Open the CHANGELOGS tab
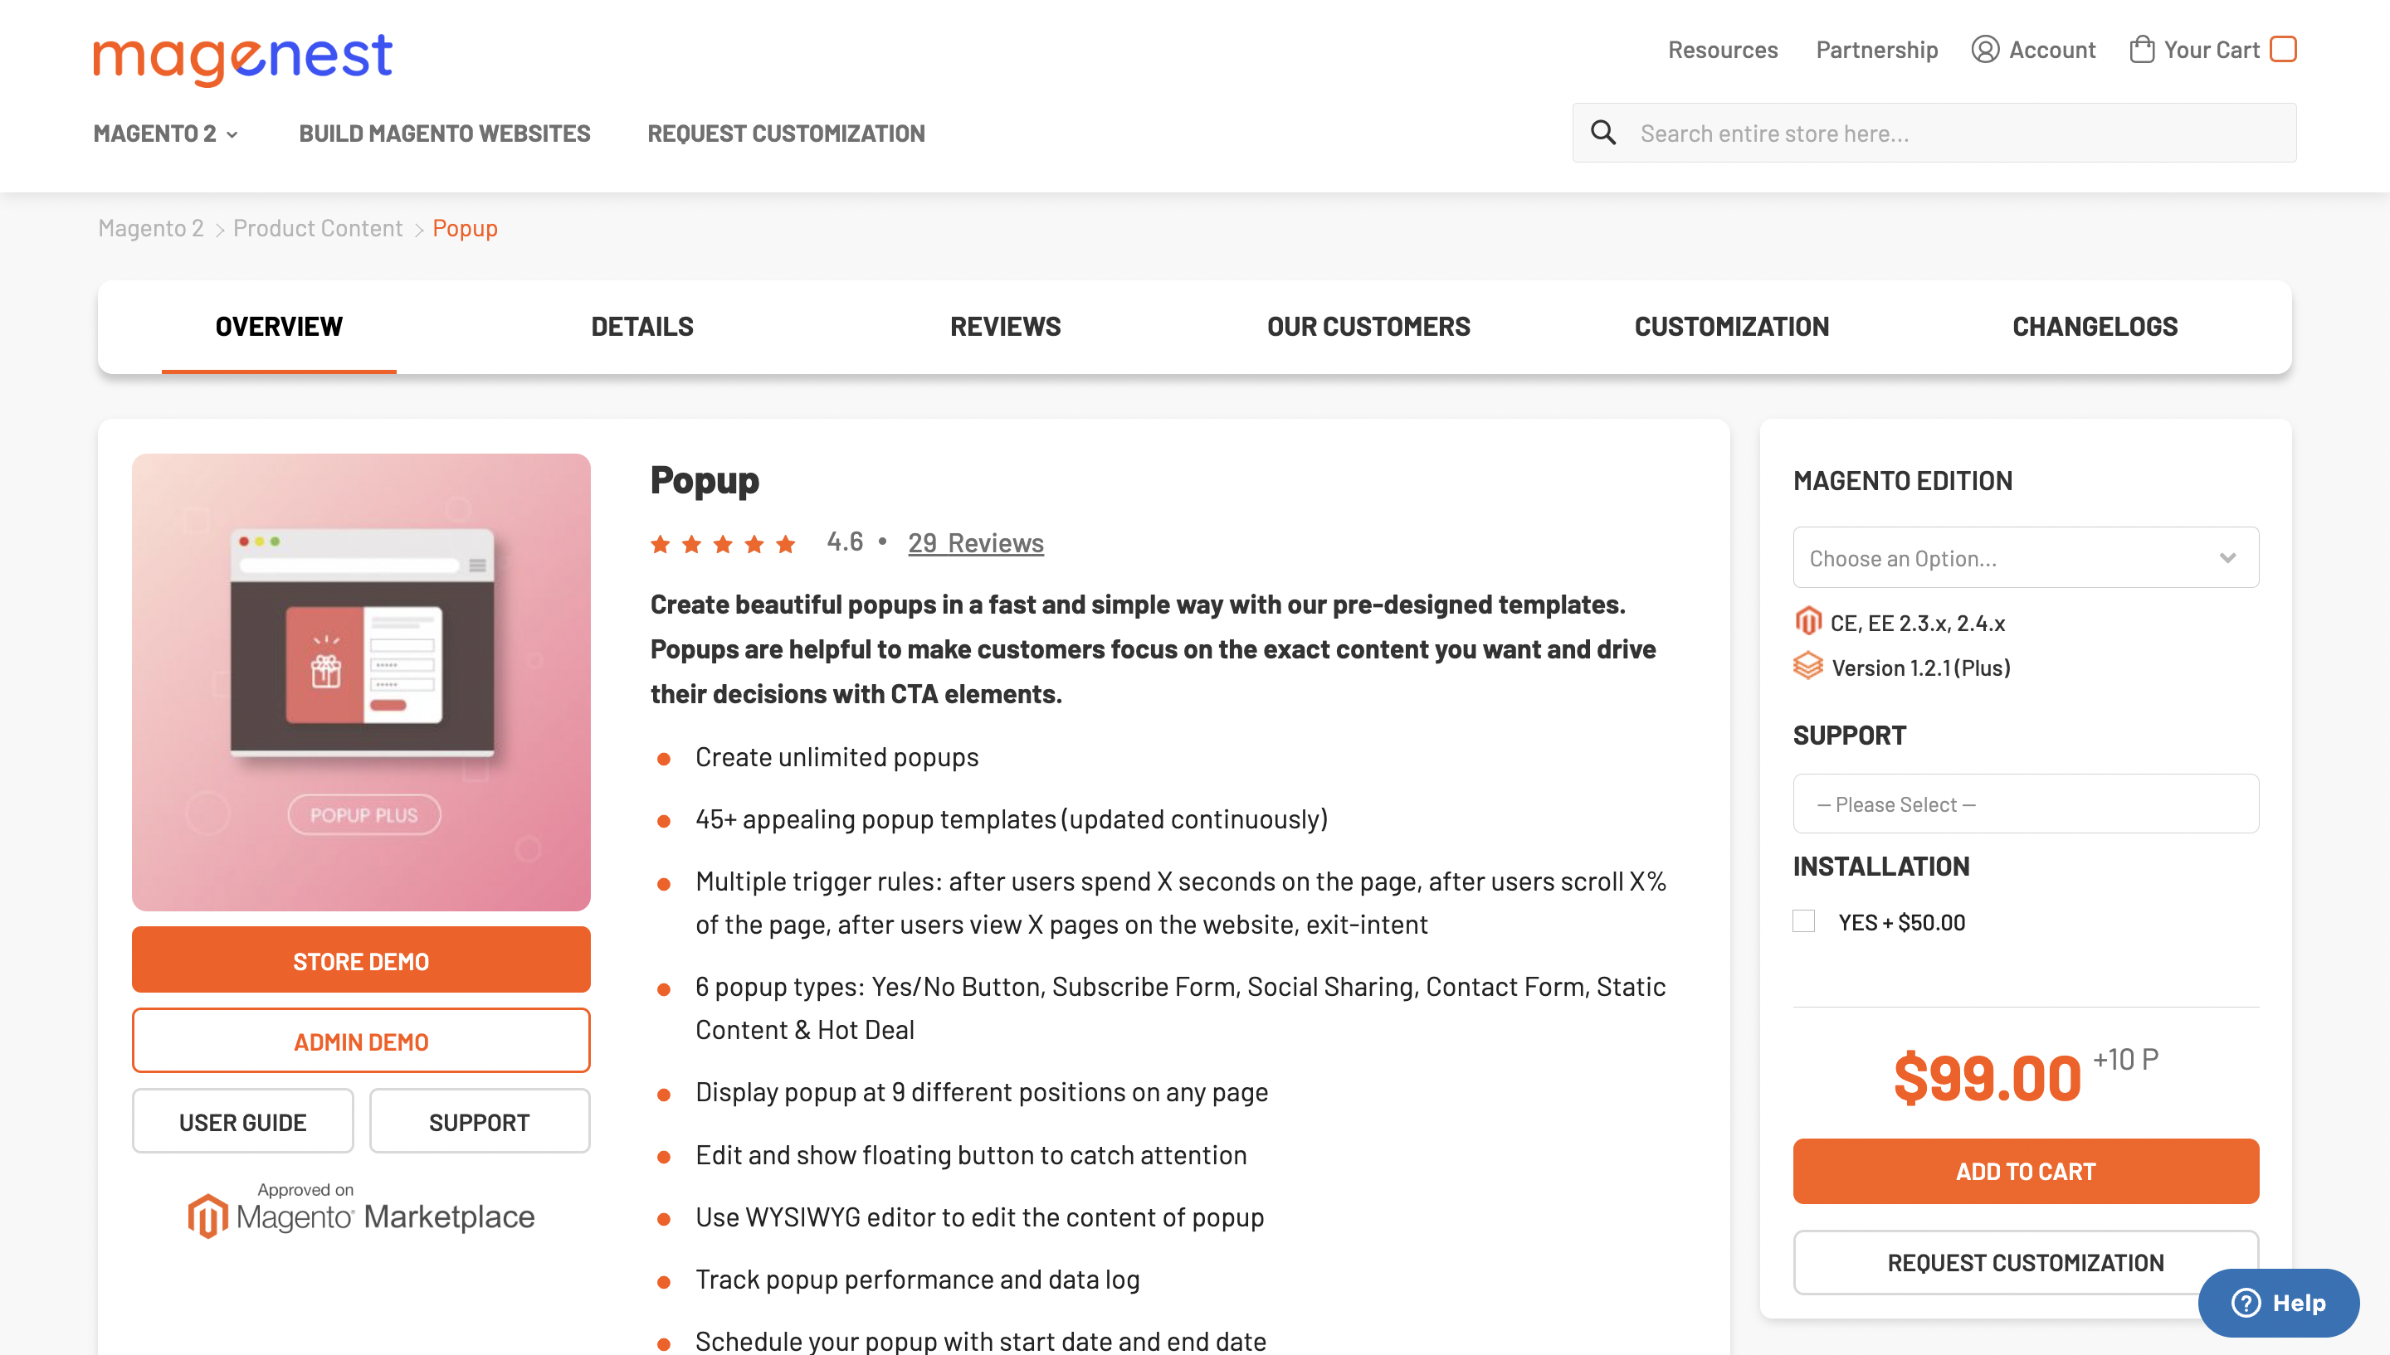This screenshot has height=1355, width=2390. [2094, 326]
